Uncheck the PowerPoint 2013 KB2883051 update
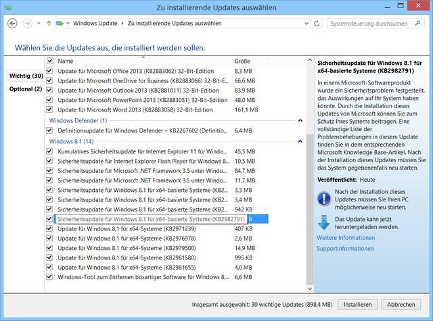Image resolution: width=433 pixels, height=321 pixels. [x=49, y=100]
